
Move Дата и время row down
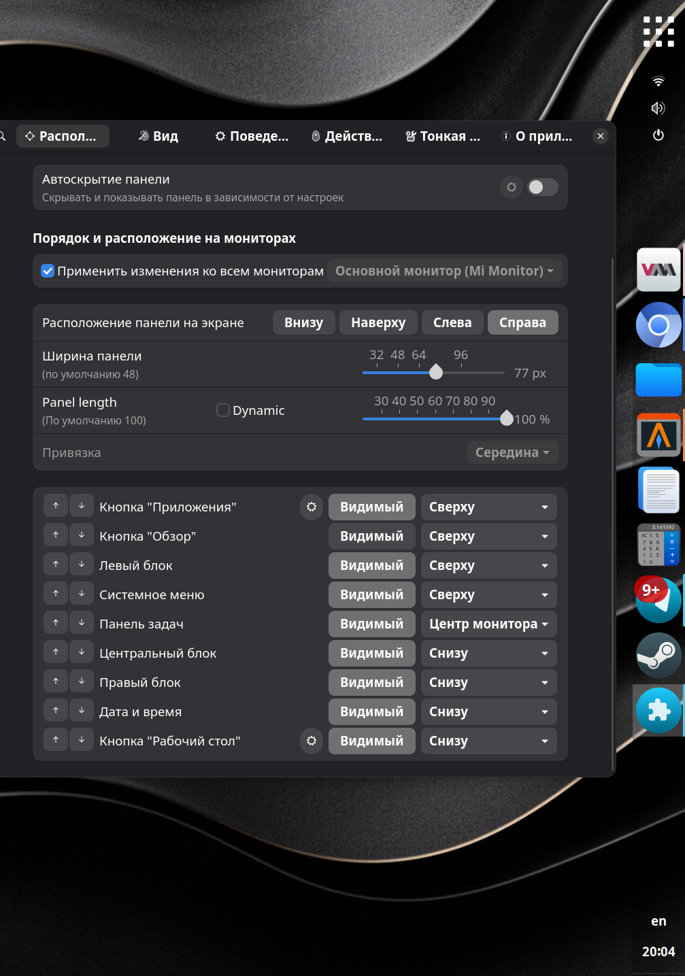coord(82,711)
